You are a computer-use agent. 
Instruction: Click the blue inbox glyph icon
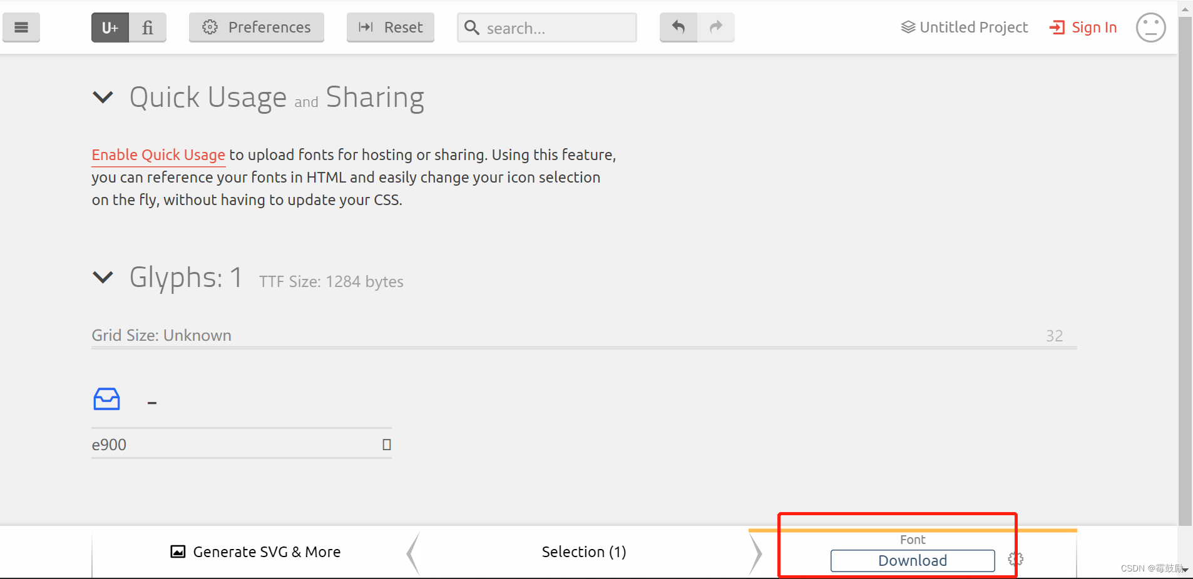pyautogui.click(x=106, y=399)
